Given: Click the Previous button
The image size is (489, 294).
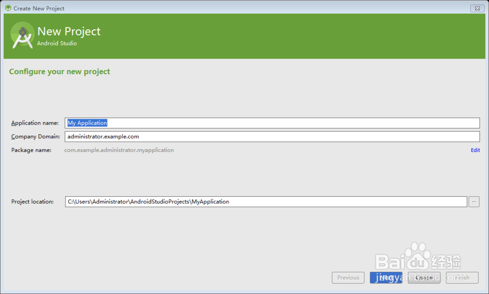Looking at the screenshot, I should pyautogui.click(x=348, y=277).
